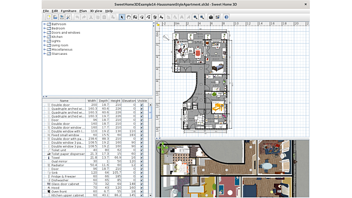Select the Create polylines tool
The height and width of the screenshot is (198, 352).
coord(148,17)
